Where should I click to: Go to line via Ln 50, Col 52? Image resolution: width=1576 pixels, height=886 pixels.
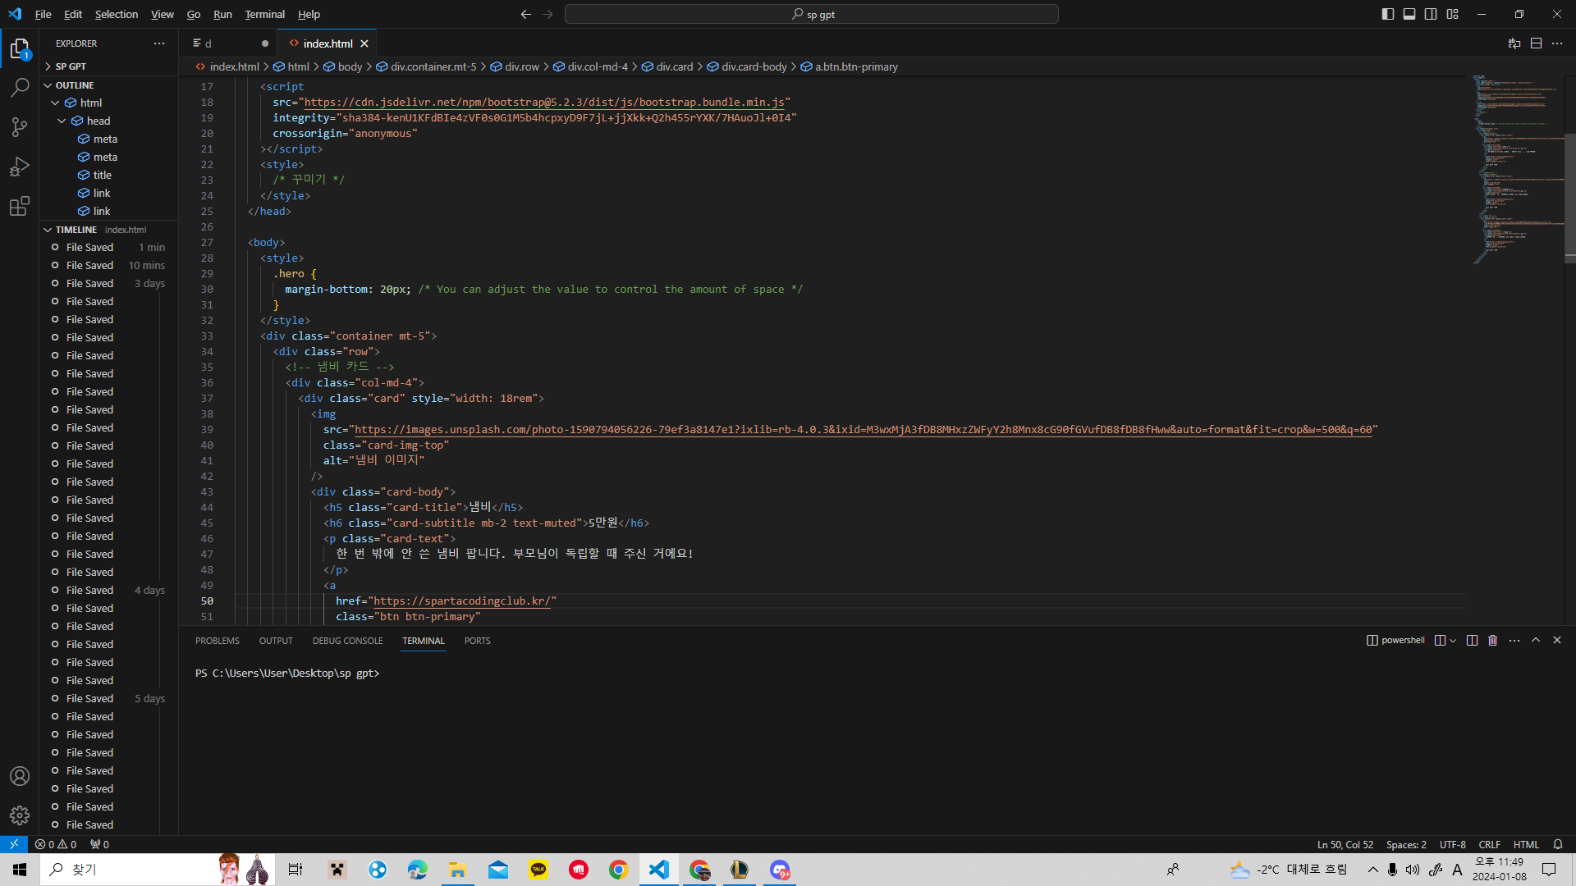[1345, 844]
